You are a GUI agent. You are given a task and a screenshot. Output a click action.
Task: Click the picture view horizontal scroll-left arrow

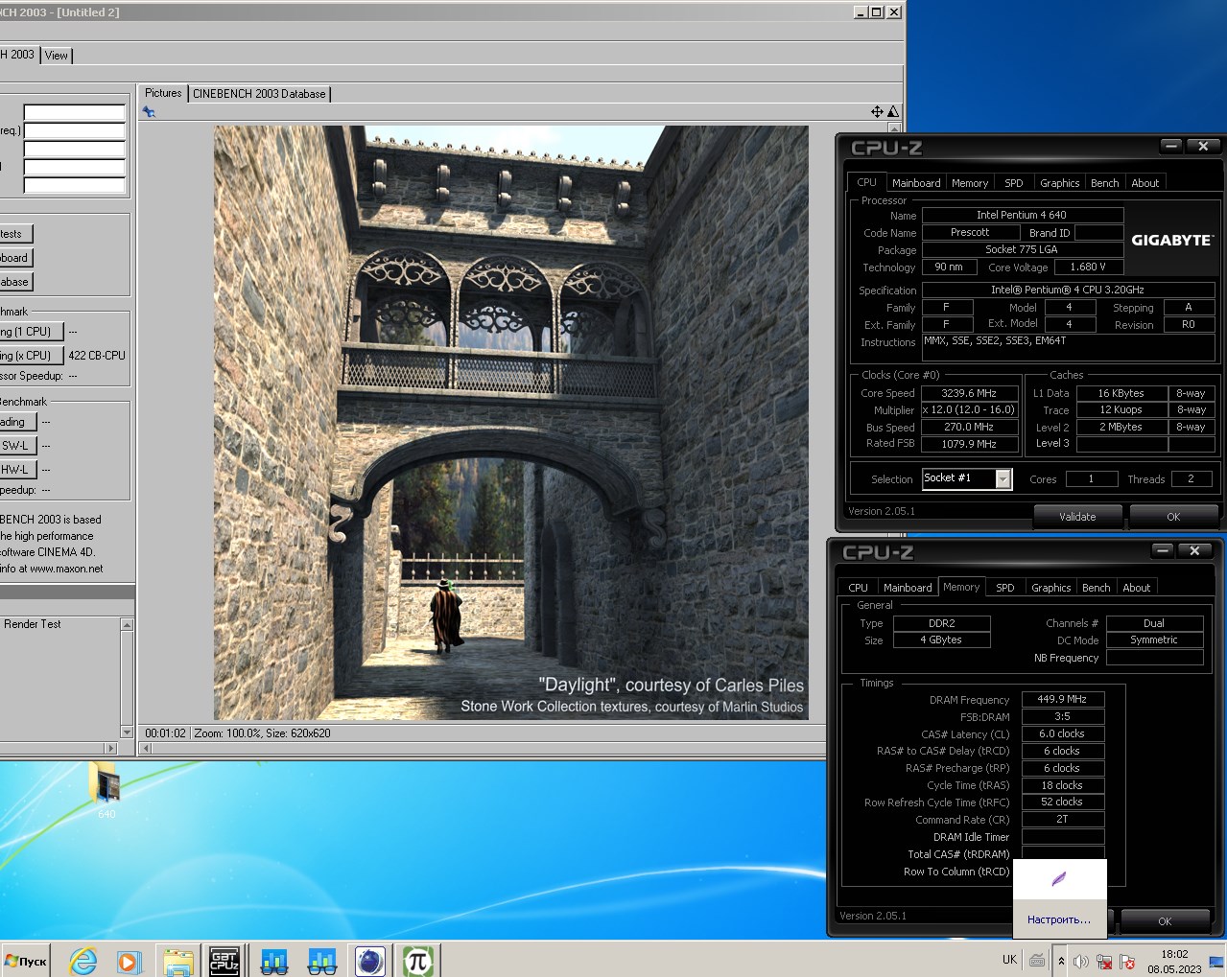(x=146, y=748)
